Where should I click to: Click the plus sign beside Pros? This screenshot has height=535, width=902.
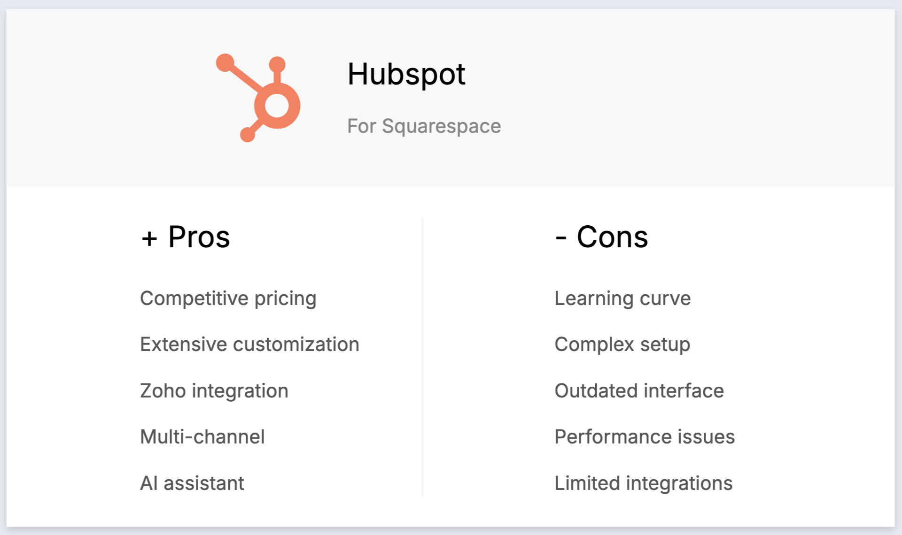pyautogui.click(x=149, y=238)
